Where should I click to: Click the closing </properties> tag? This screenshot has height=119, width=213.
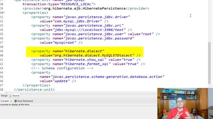(x=36, y=85)
